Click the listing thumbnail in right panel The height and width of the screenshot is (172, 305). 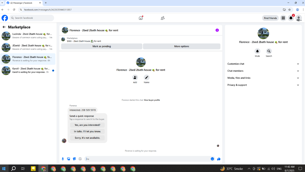[x=263, y=33]
